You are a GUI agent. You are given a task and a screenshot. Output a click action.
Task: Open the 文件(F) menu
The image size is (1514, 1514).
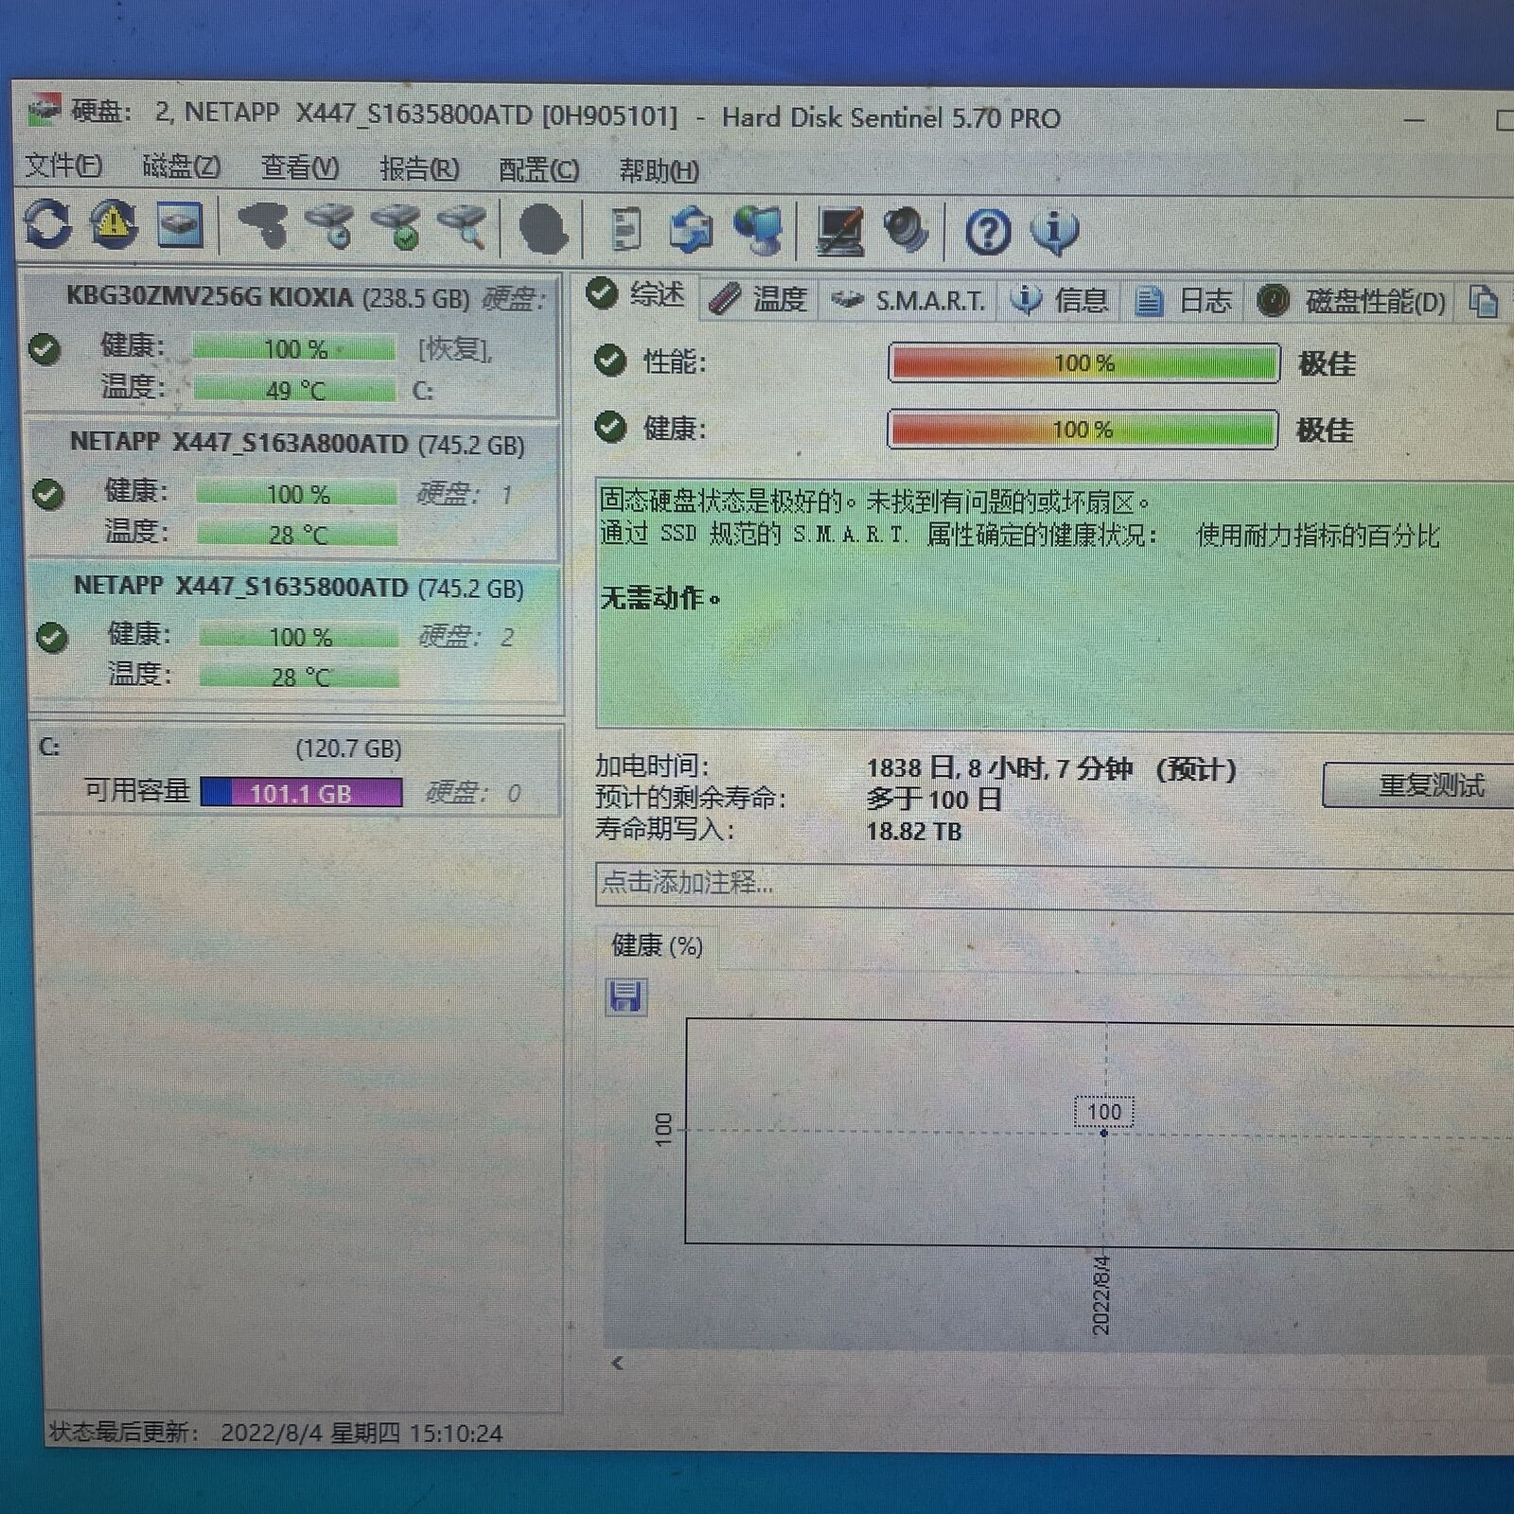click(63, 166)
